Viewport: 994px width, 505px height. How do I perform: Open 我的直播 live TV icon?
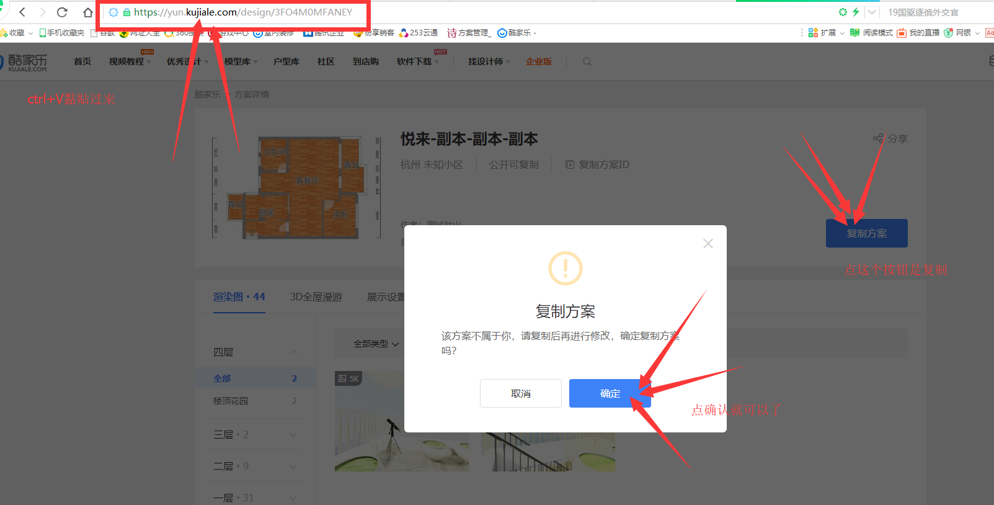pyautogui.click(x=902, y=32)
